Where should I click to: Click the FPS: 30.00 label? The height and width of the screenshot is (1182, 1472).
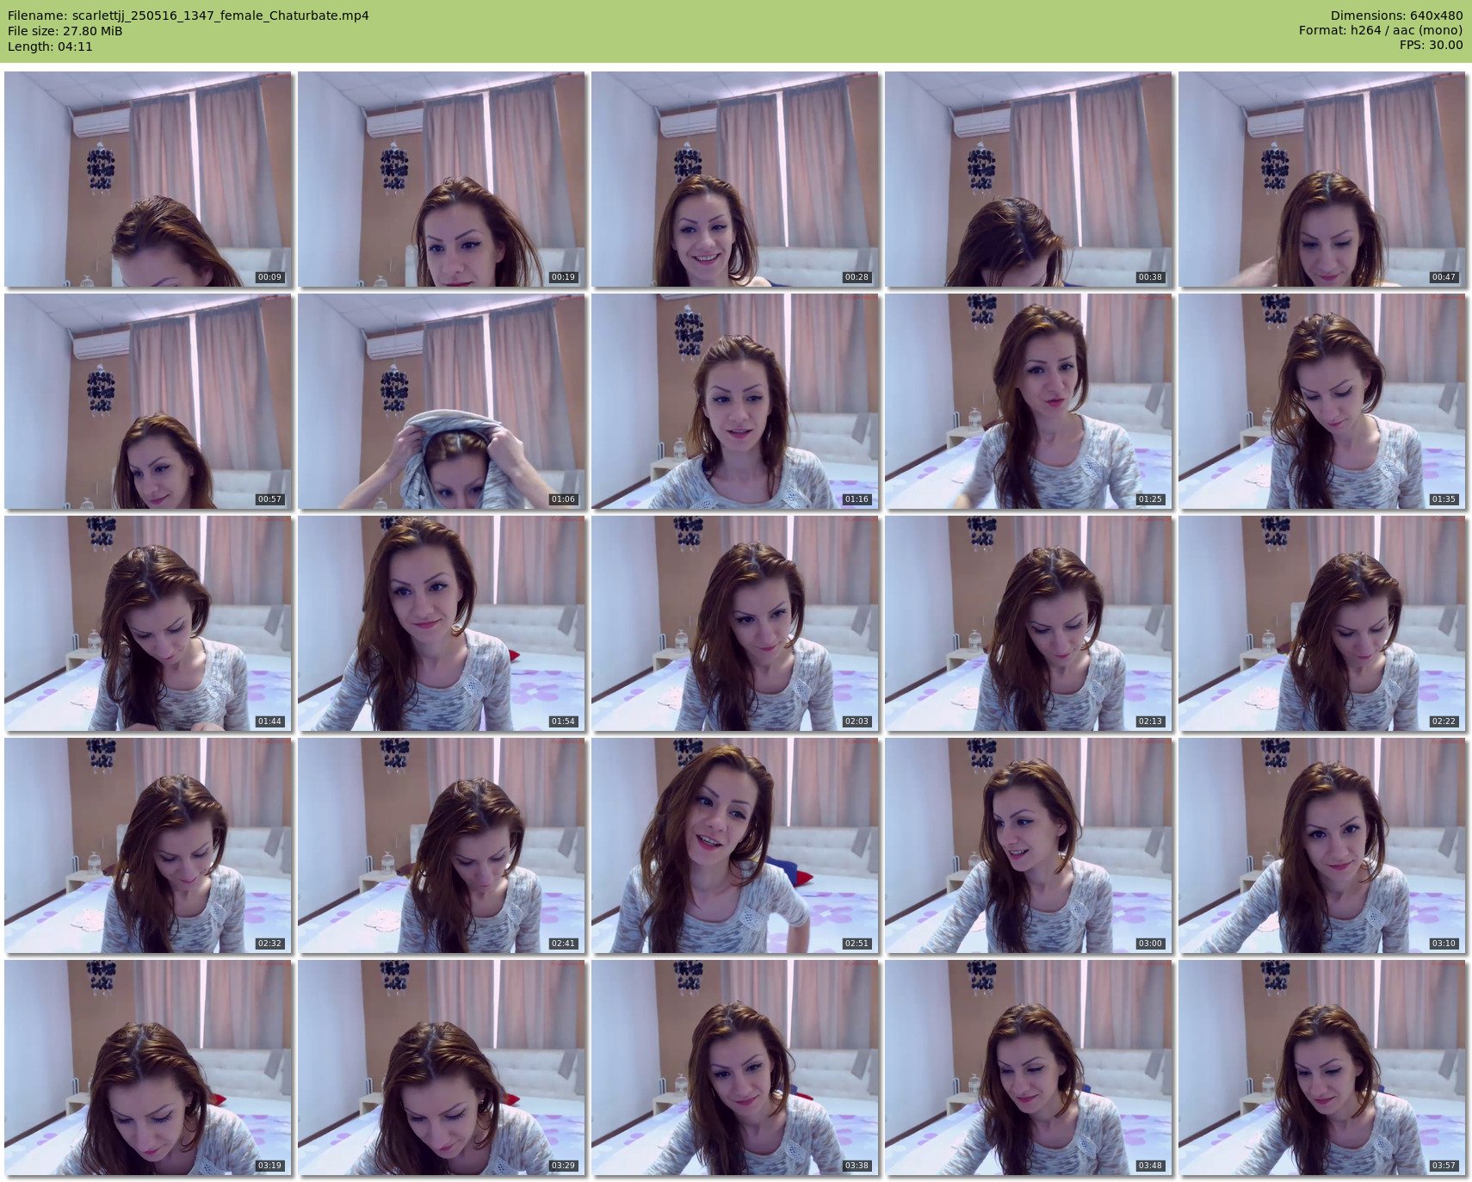1431,45
